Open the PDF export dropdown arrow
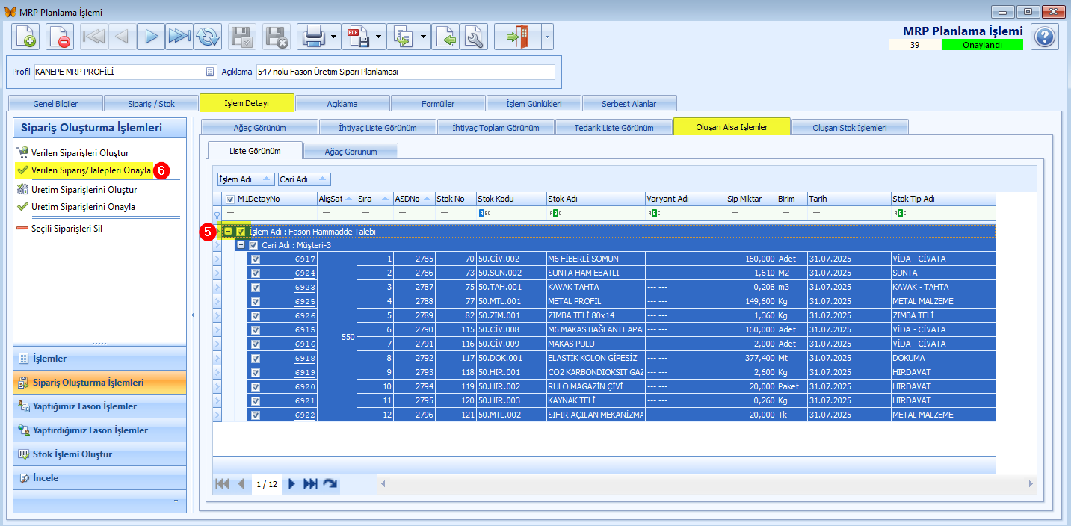The height and width of the screenshot is (526, 1071). pyautogui.click(x=379, y=37)
